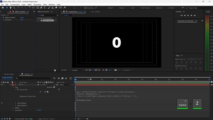Open the Parent & Link None dropdown
Image resolution: width=213 pixels, height=120 pixels.
pyautogui.click(x=65, y=85)
